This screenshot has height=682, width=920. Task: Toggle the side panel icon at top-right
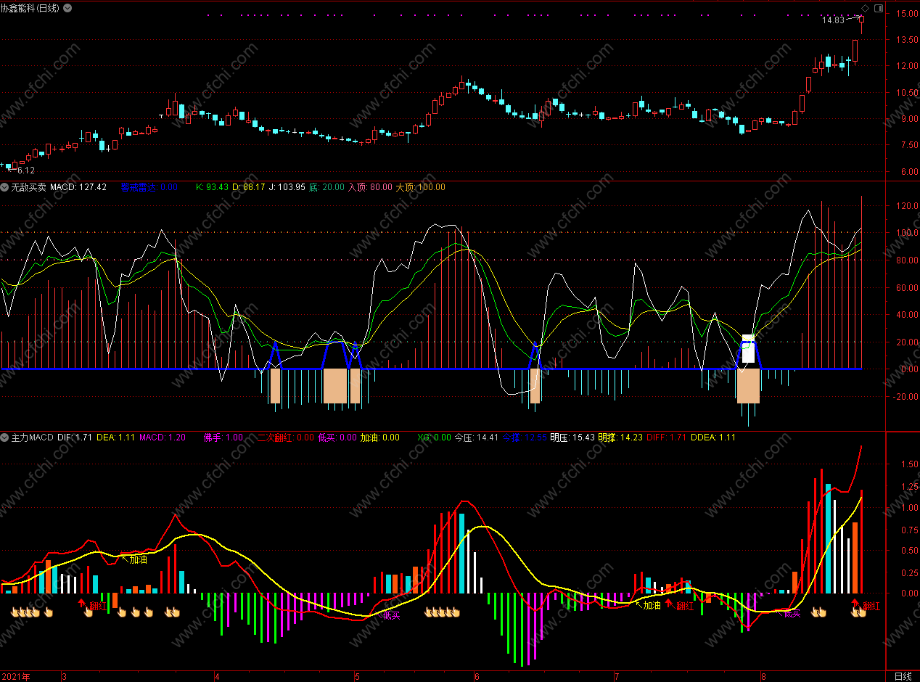coord(879,8)
